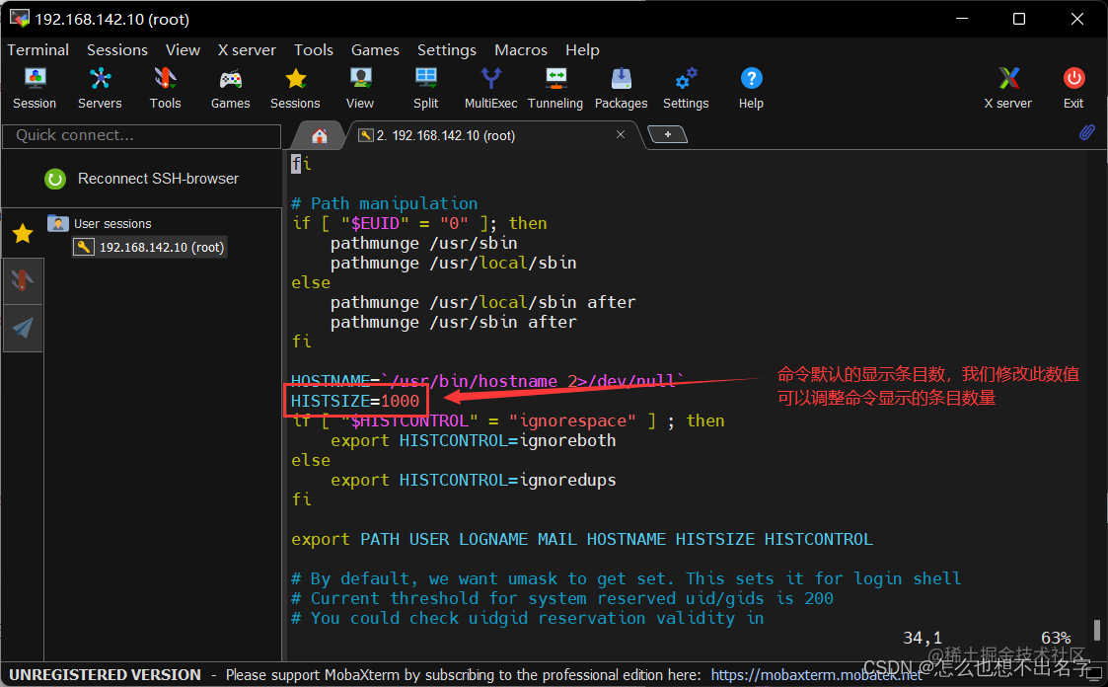
Task: Click the red Exit power icon
Action: tap(1073, 89)
